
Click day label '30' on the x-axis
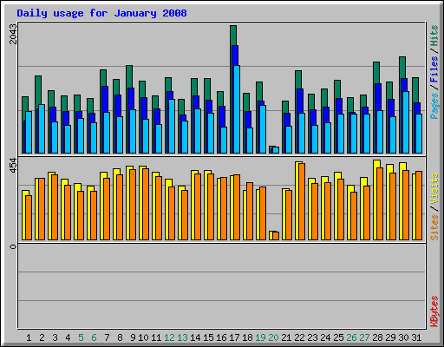[403, 337]
